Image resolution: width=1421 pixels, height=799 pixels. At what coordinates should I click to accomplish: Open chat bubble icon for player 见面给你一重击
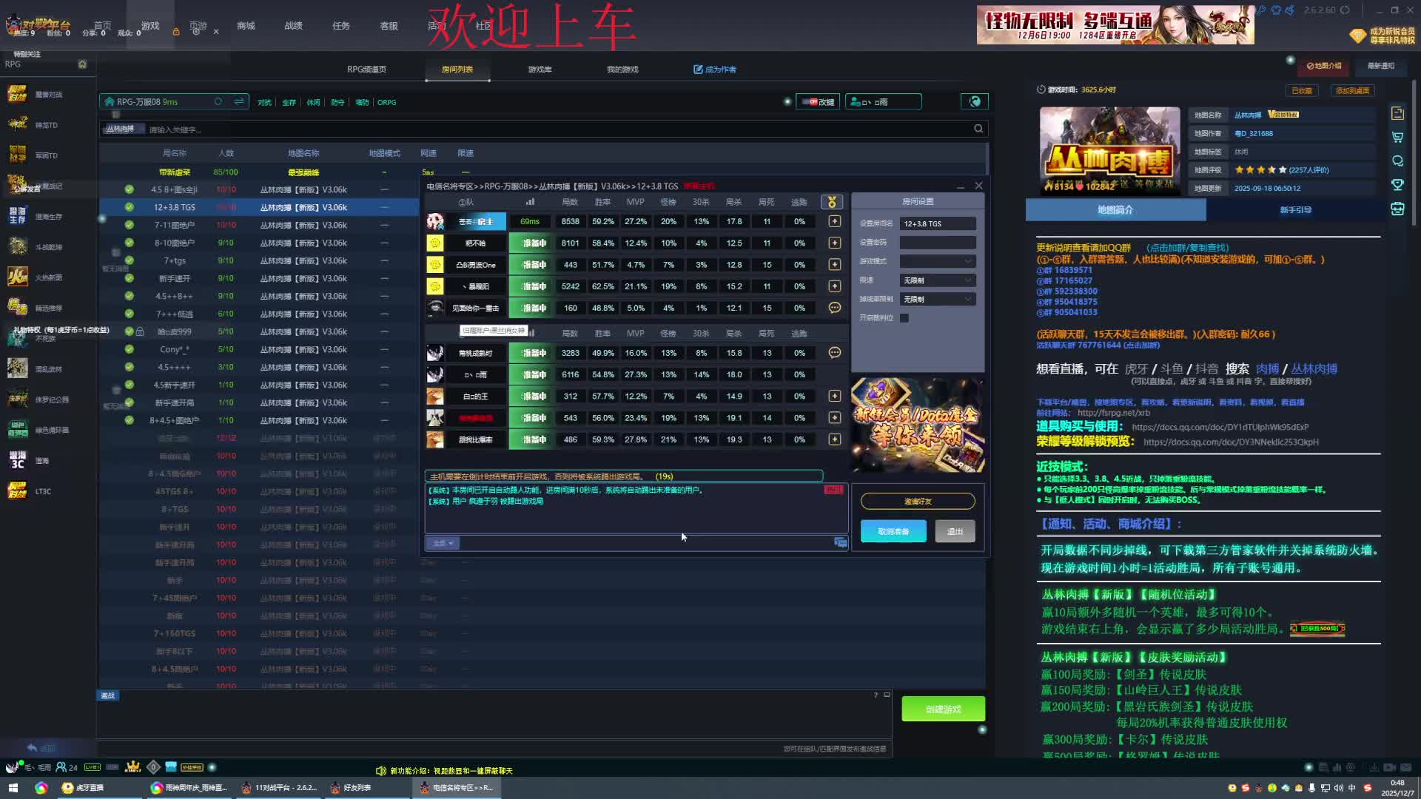coord(835,308)
